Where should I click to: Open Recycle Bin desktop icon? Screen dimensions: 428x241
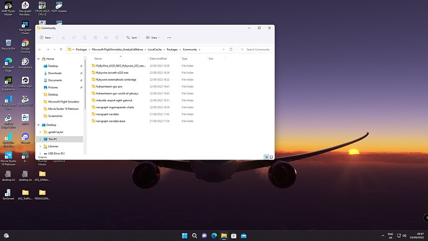click(x=9, y=45)
